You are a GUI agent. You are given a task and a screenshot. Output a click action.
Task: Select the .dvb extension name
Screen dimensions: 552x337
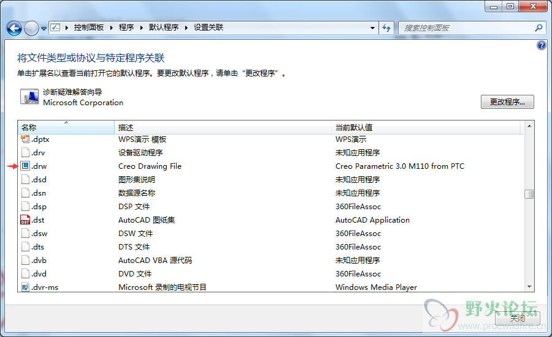click(39, 260)
